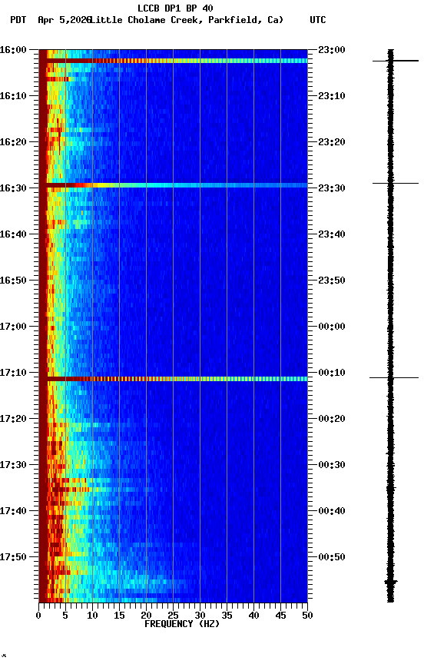
Task: Click the 'PDT' timezone label
Action: (18, 20)
